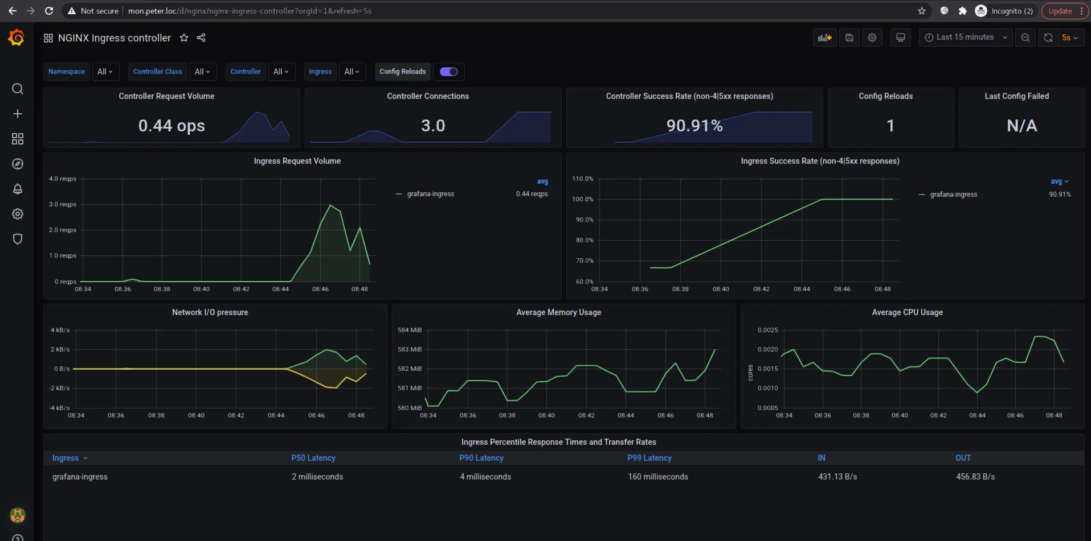Image resolution: width=1091 pixels, height=541 pixels.
Task: Share the dashboard via share icon
Action: (x=201, y=38)
